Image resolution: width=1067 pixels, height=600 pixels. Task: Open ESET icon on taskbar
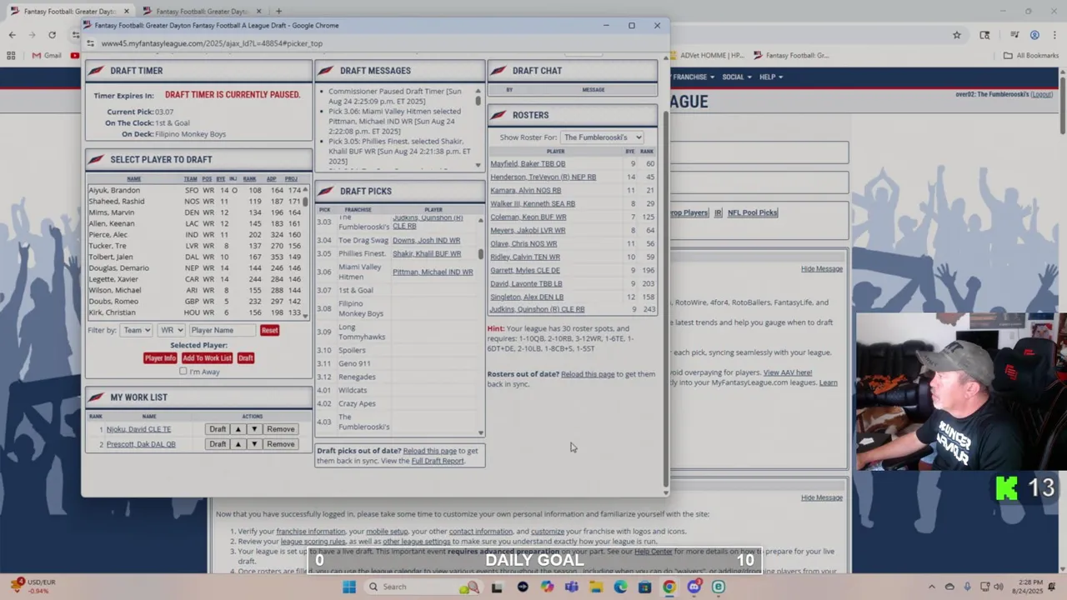point(719,587)
